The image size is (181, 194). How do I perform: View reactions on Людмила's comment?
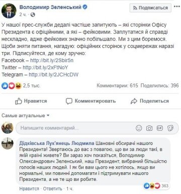point(156,186)
